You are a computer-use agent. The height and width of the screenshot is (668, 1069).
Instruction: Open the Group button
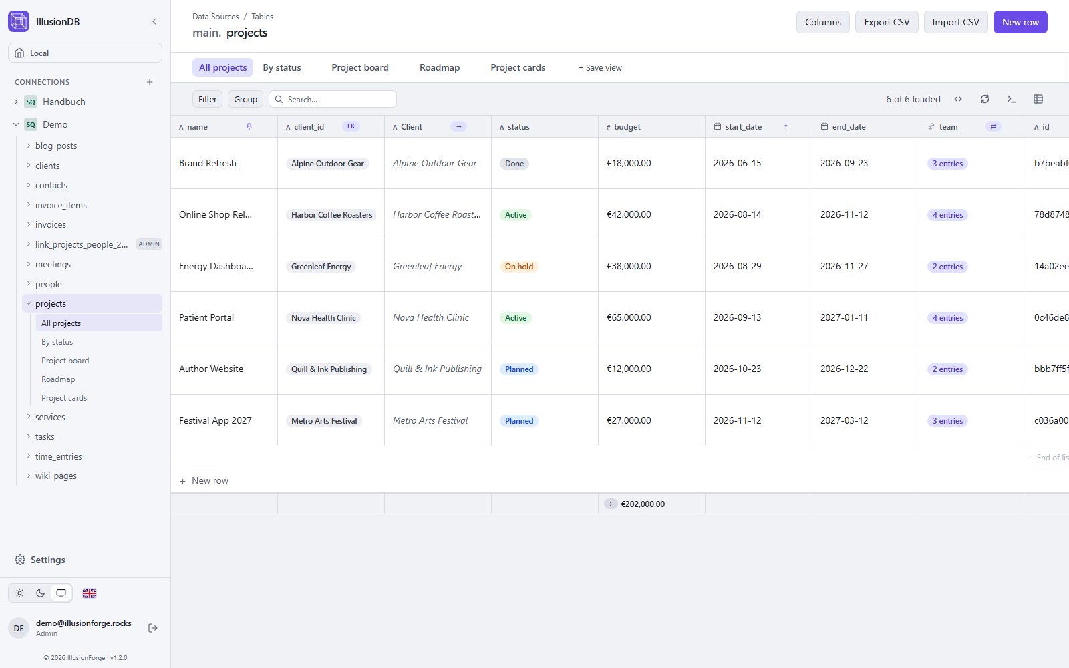point(245,99)
